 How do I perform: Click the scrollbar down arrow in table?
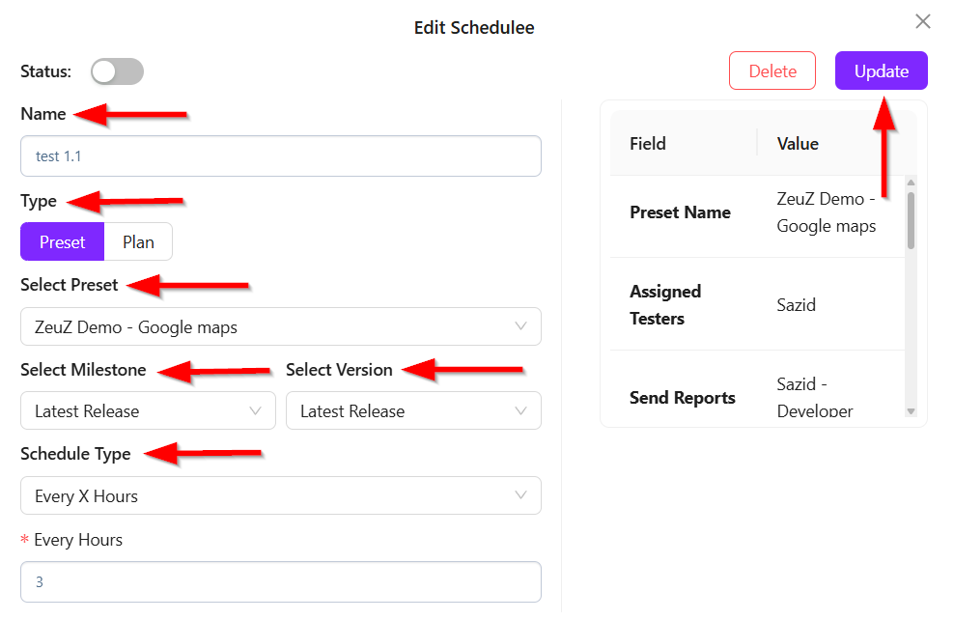point(911,411)
